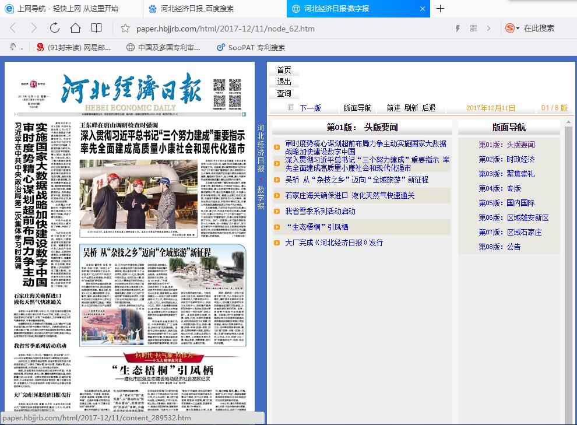Screen dimensions: 577x425
Task: Go to browser home page icon
Action: (75, 28)
